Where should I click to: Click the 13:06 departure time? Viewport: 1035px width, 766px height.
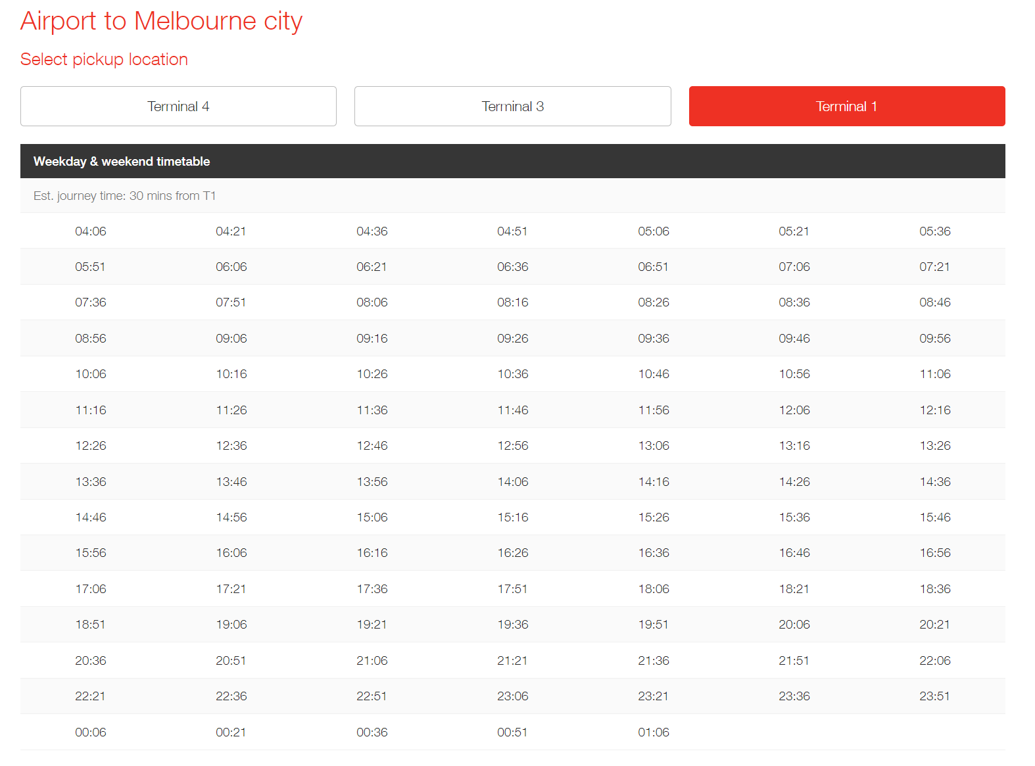[654, 446]
